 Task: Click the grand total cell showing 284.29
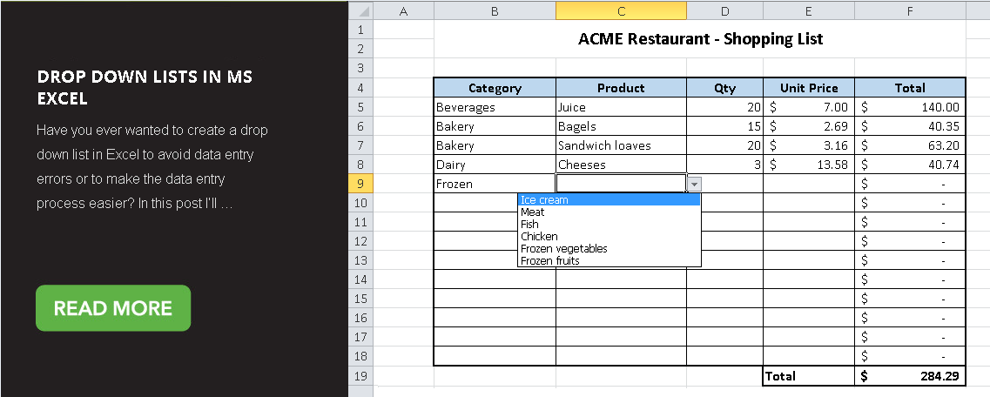coord(910,376)
